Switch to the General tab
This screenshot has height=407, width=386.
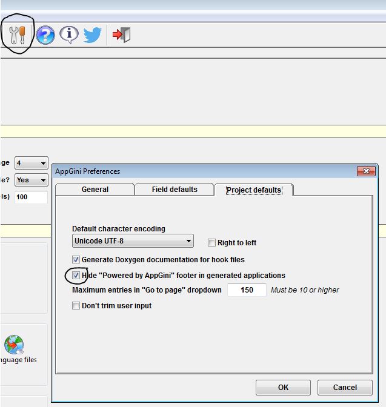(95, 189)
